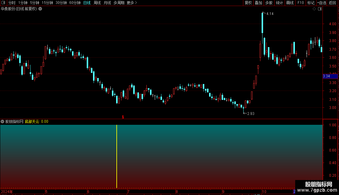Select the 日线 daily chart tab
The image size is (339, 195).
(x=87, y=3)
